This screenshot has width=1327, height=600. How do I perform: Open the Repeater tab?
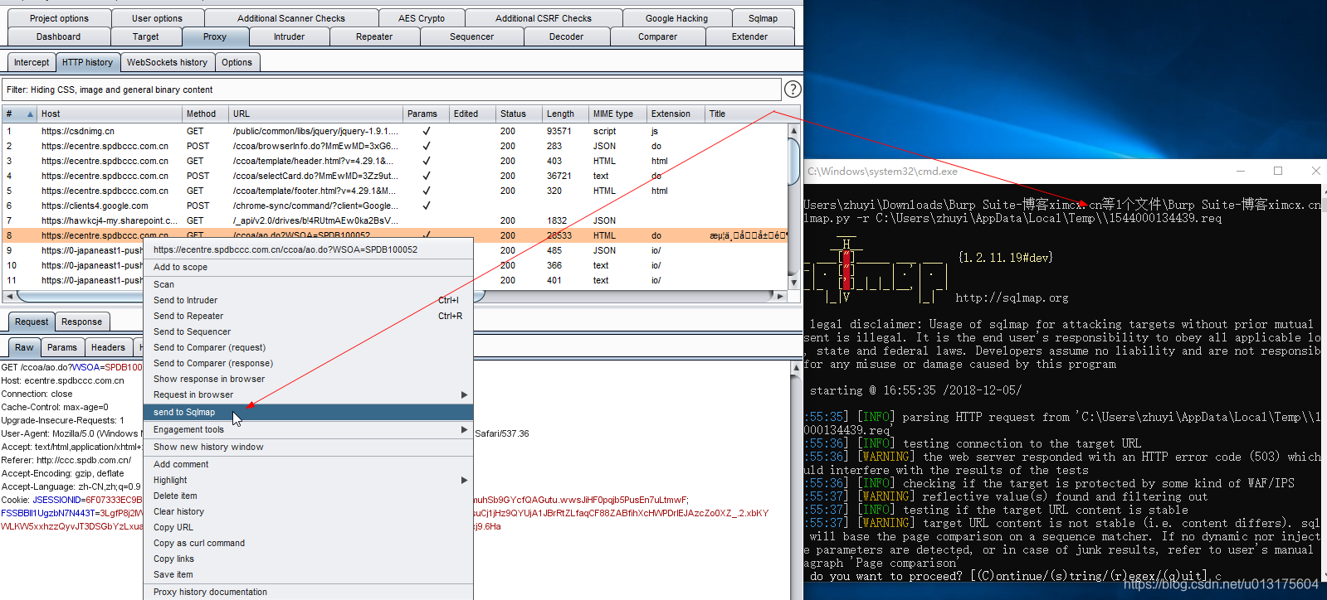374,36
